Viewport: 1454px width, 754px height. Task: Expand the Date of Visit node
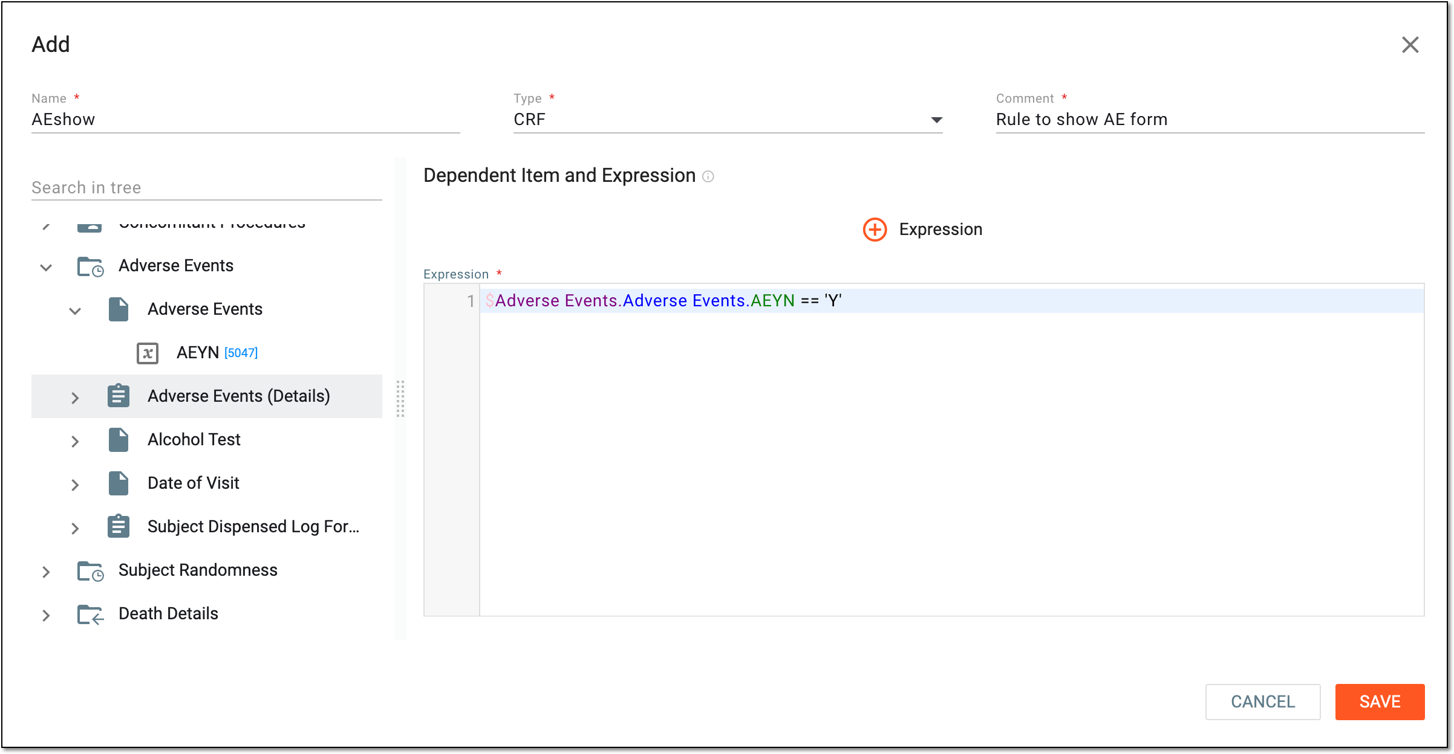75,485
